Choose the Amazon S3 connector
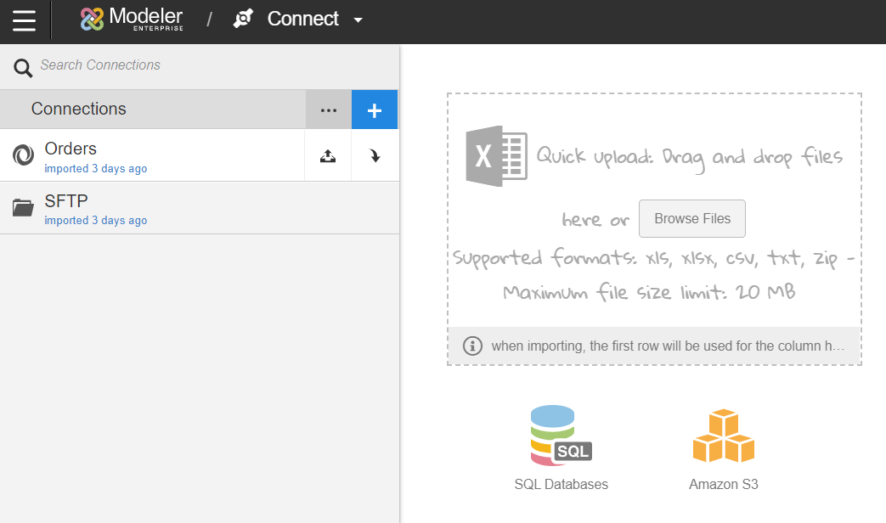The width and height of the screenshot is (886, 523). pos(723,447)
